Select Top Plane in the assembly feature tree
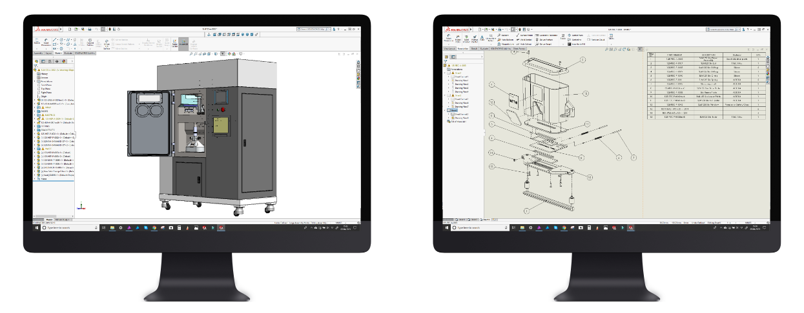Image resolution: width=804 pixels, height=313 pixels. (x=45, y=90)
